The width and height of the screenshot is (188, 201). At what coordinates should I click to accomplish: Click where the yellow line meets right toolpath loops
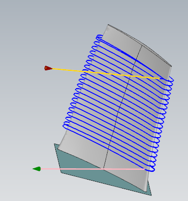pos(162,79)
